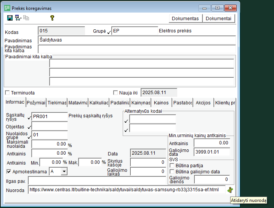This screenshot has height=208, width=274.
Task: Click the Pavadinimas field containing Šaldytuvas
Action: (x=136, y=40)
